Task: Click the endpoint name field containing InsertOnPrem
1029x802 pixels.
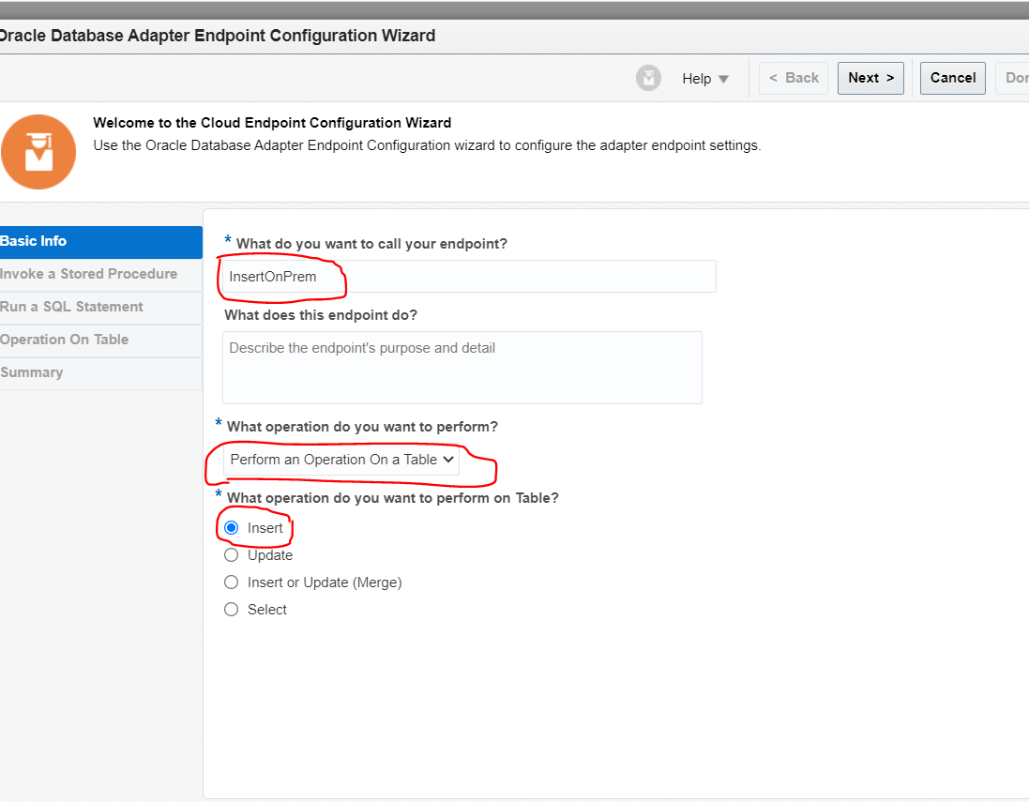Action: pos(469,277)
